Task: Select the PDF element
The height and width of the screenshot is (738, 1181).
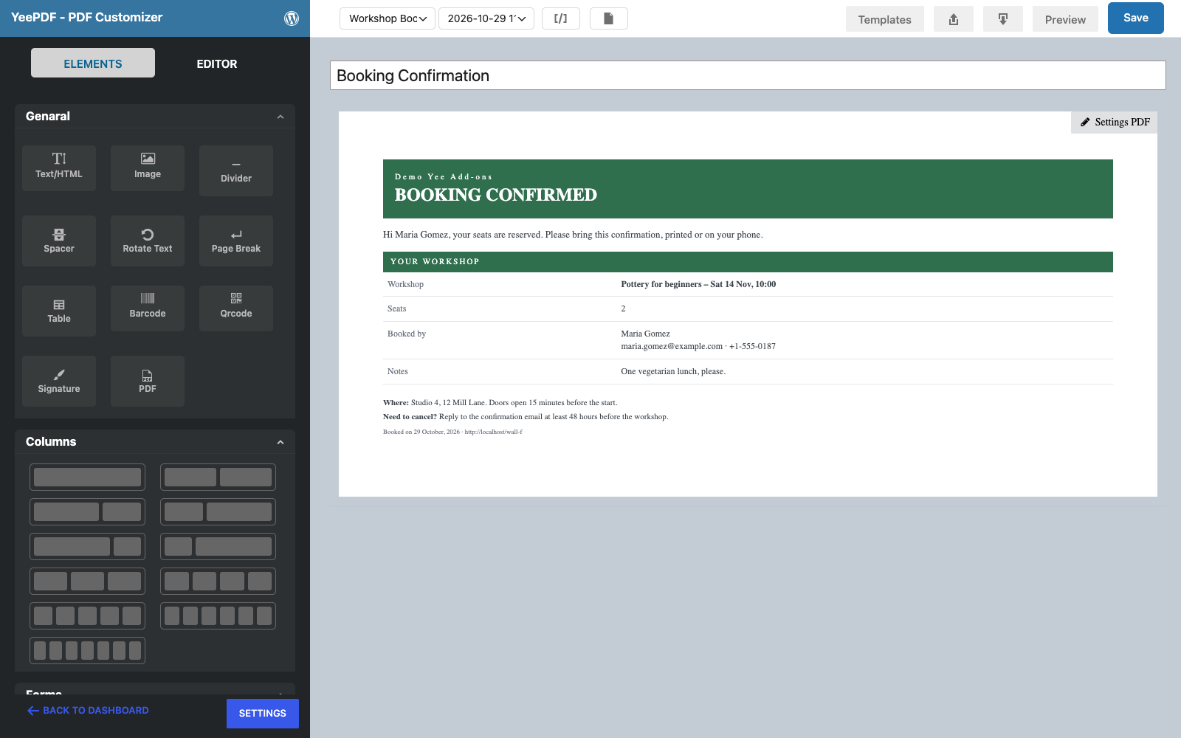Action: (148, 381)
